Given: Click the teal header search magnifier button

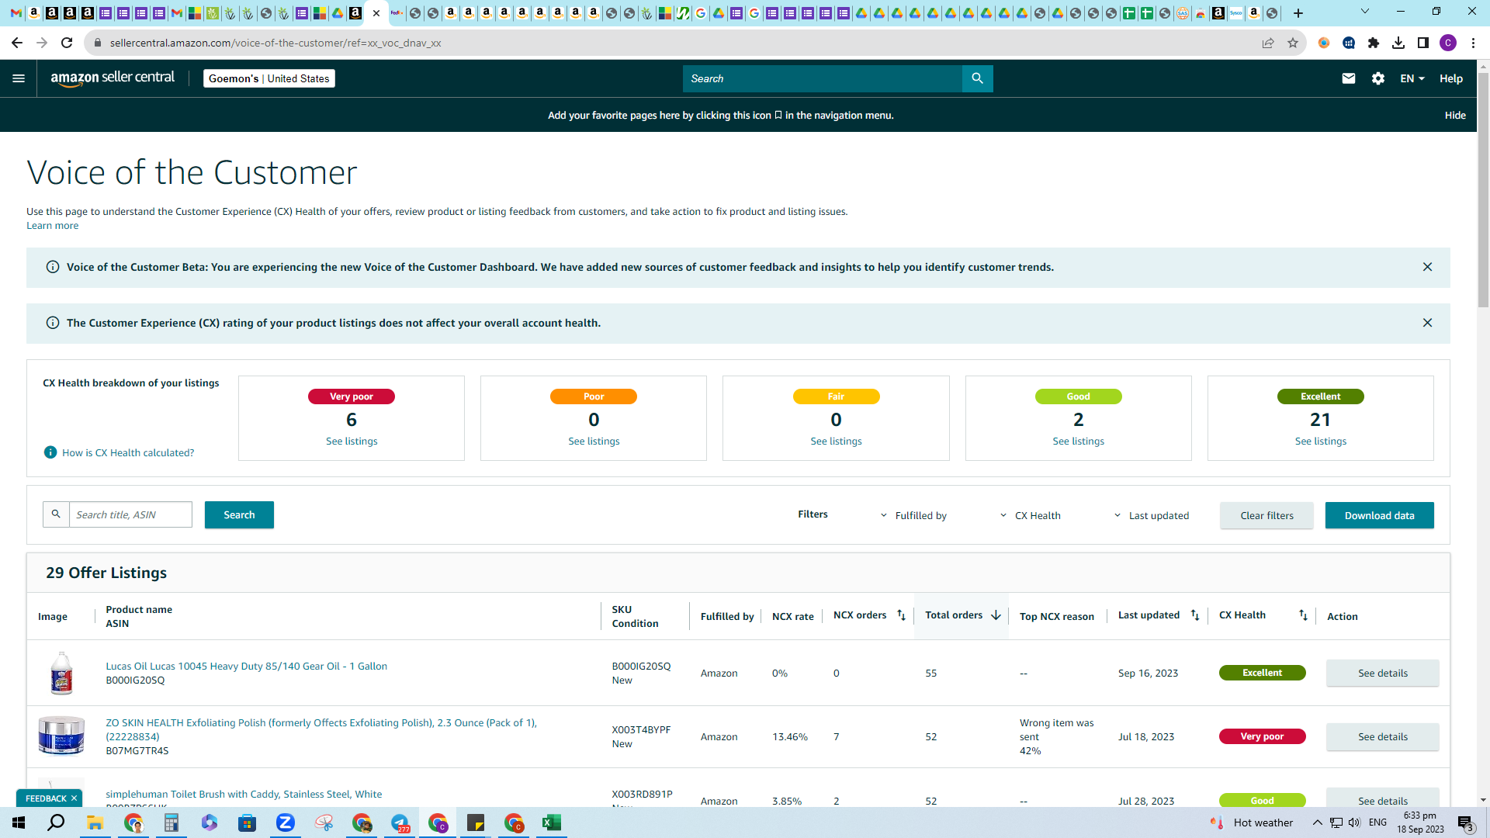Looking at the screenshot, I should 978,78.
